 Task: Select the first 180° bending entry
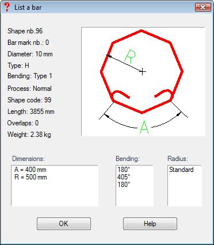pyautogui.click(x=124, y=170)
